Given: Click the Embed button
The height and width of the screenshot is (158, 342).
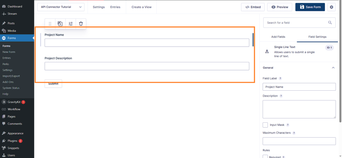Looking at the screenshot, I should click(253, 7).
